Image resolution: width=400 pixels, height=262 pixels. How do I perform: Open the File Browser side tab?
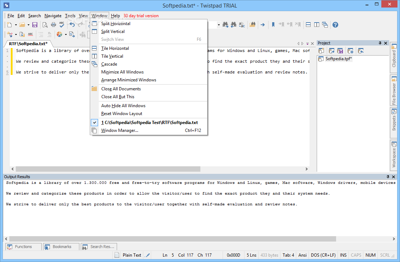(394, 90)
